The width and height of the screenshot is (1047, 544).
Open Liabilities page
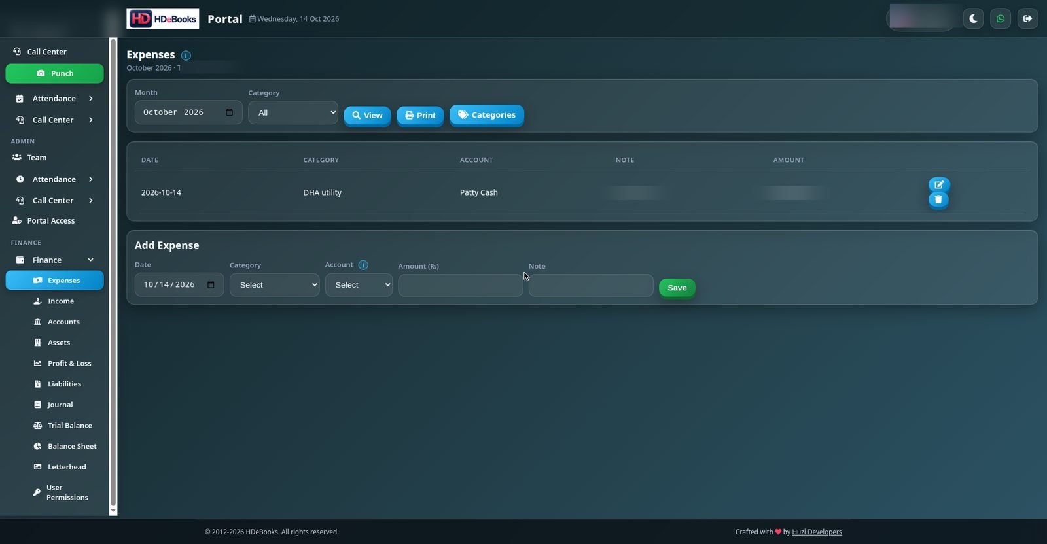pyautogui.click(x=64, y=384)
